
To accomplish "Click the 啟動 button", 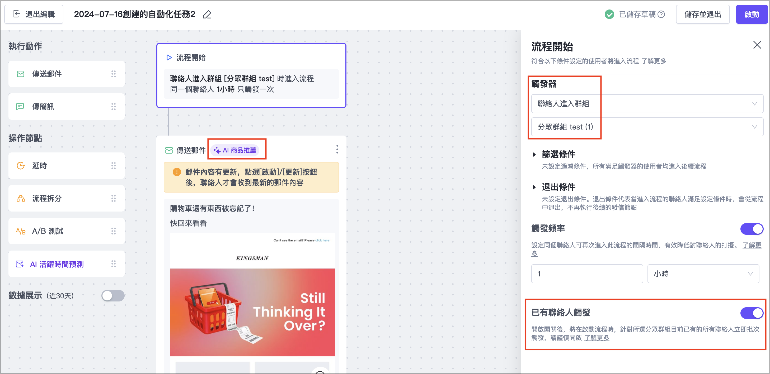I will click(x=752, y=14).
